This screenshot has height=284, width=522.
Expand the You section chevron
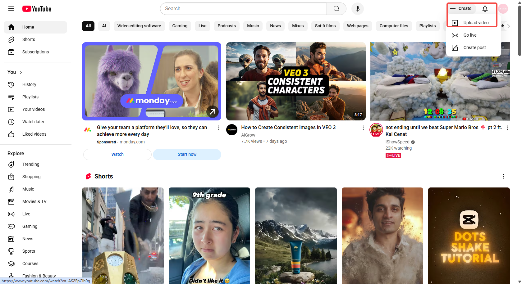point(21,72)
